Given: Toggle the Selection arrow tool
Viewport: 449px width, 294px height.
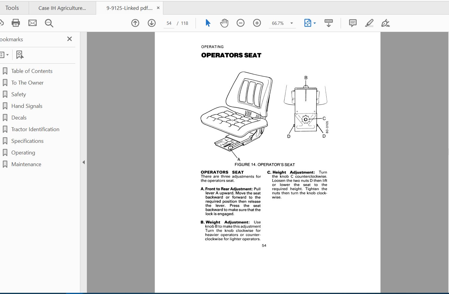Looking at the screenshot, I should (x=208, y=23).
